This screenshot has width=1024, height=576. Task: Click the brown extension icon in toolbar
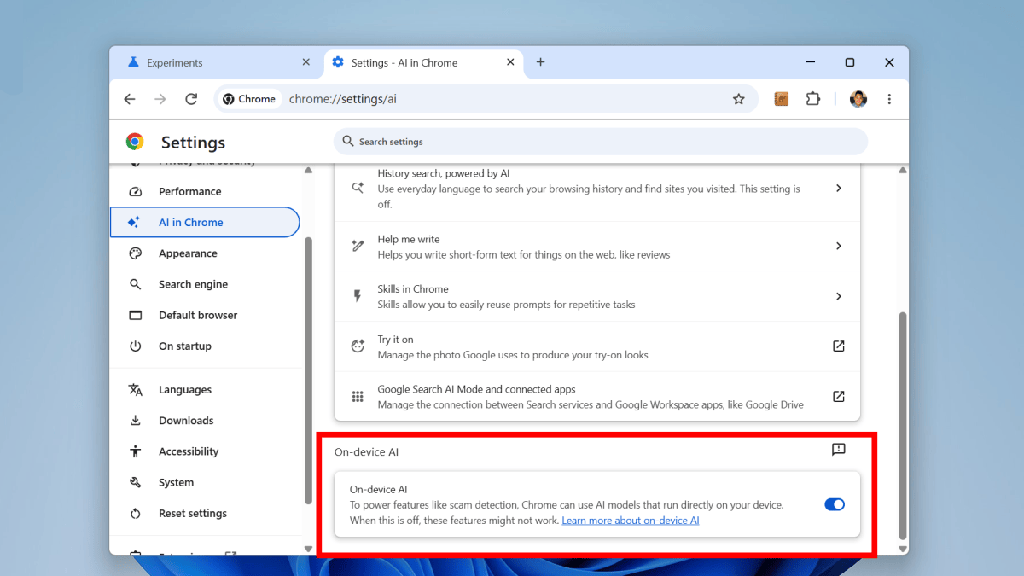pos(781,99)
